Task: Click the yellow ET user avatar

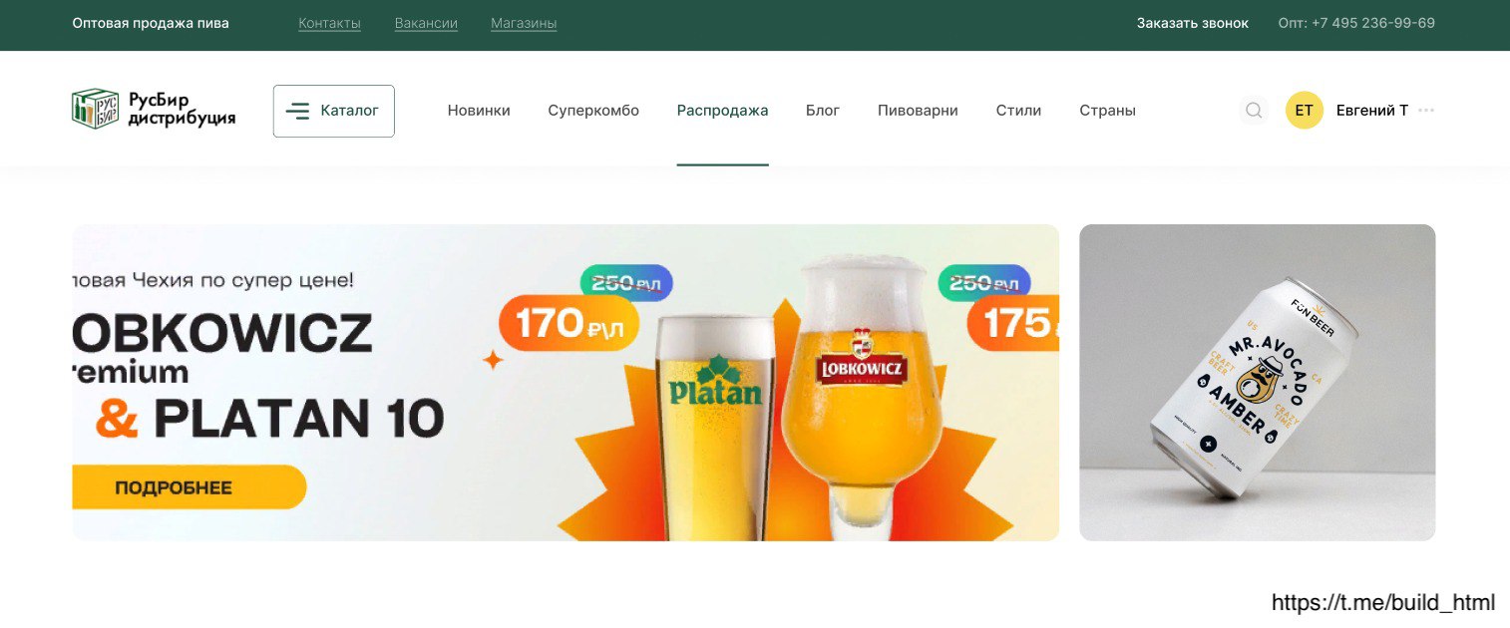Action: tap(1304, 111)
